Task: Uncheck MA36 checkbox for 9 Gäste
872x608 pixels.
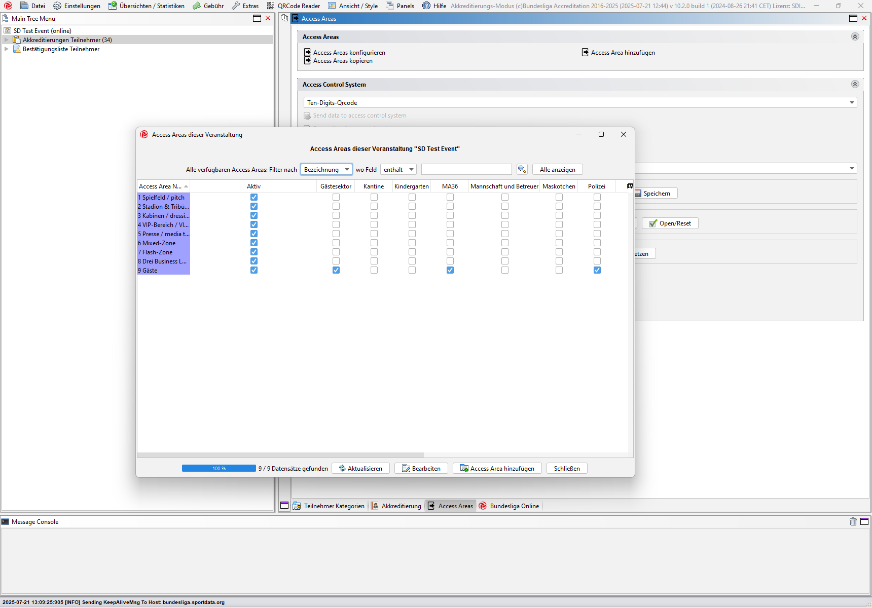Action: pyautogui.click(x=450, y=270)
